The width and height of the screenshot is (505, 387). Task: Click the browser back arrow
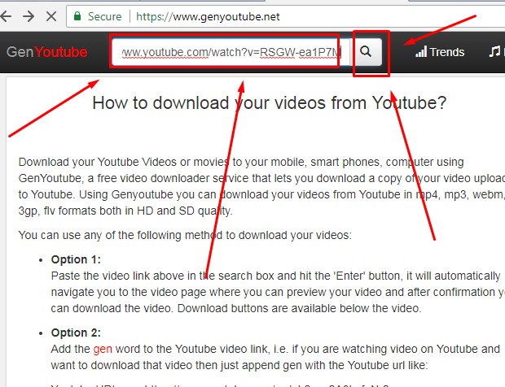click(x=6, y=16)
